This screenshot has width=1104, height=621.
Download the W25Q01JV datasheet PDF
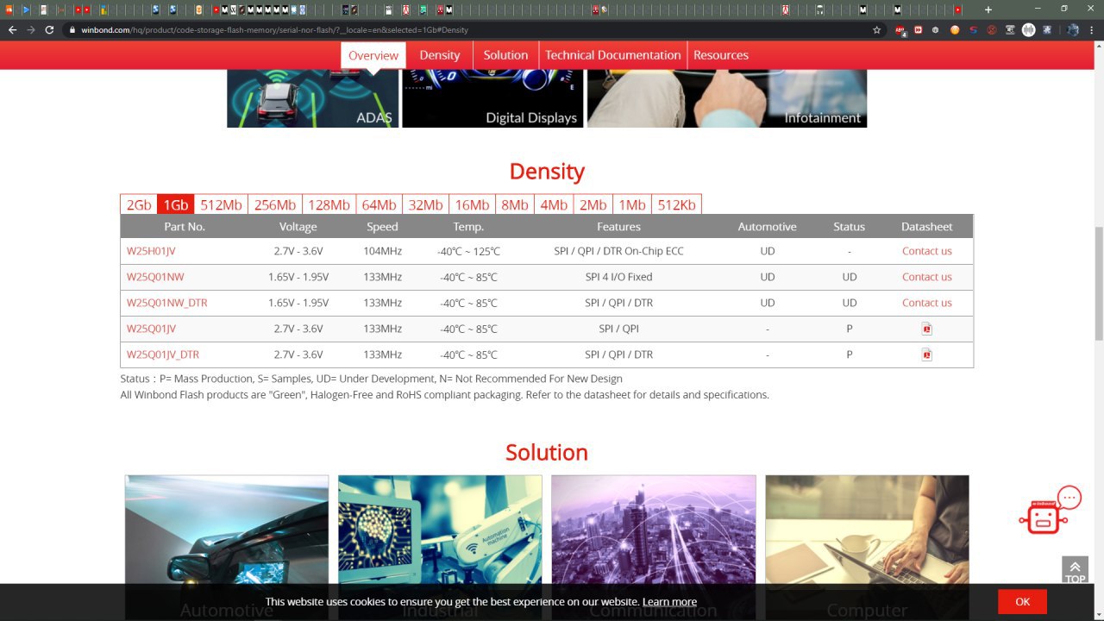coord(926,329)
